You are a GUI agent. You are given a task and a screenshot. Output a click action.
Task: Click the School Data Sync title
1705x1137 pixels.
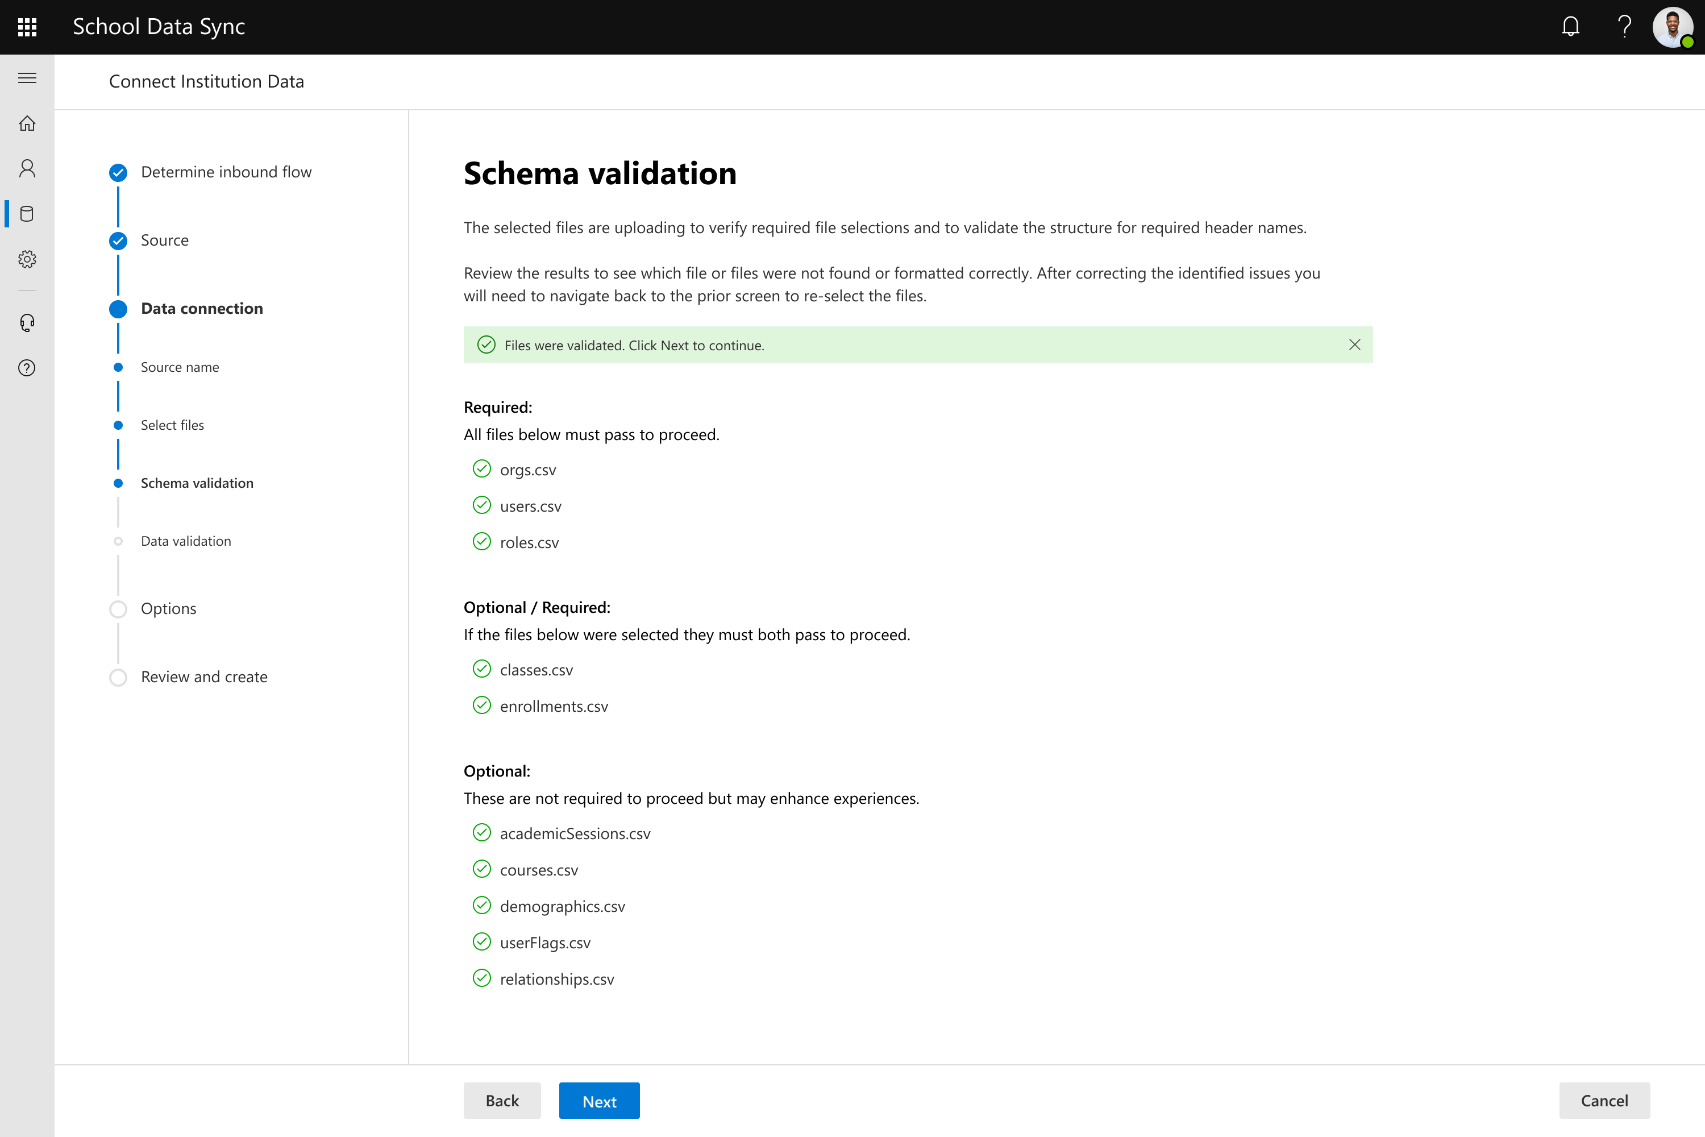[x=159, y=27]
